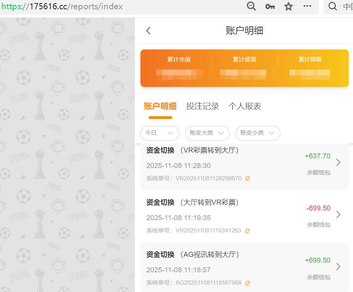Open the 账变大类 dropdown
Screen dimensions: 353x292
(207, 133)
